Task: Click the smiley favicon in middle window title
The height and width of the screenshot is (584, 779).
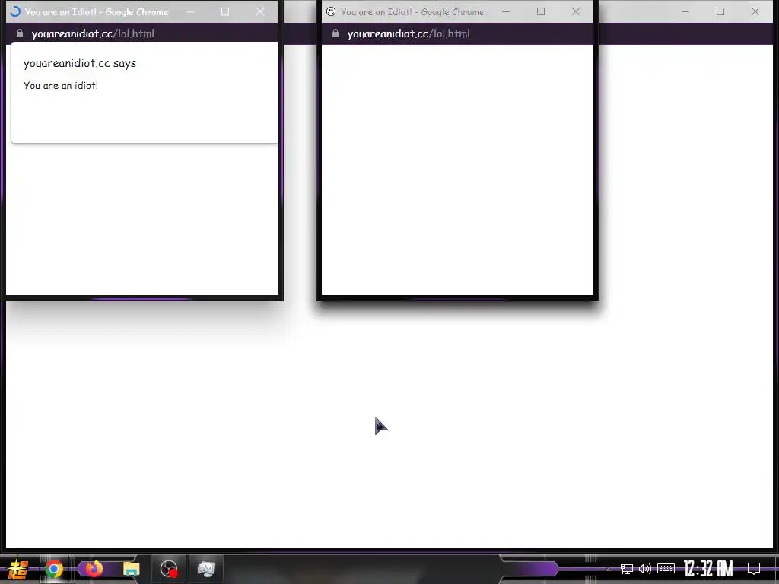Action: pos(331,11)
